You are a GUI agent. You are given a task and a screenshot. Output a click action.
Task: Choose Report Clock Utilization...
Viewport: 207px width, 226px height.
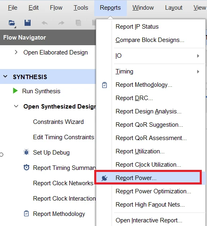tap(148, 165)
